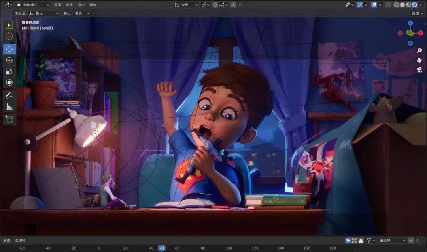Click the current frame 48 marker
This screenshot has width=427, height=252.
tap(162, 248)
